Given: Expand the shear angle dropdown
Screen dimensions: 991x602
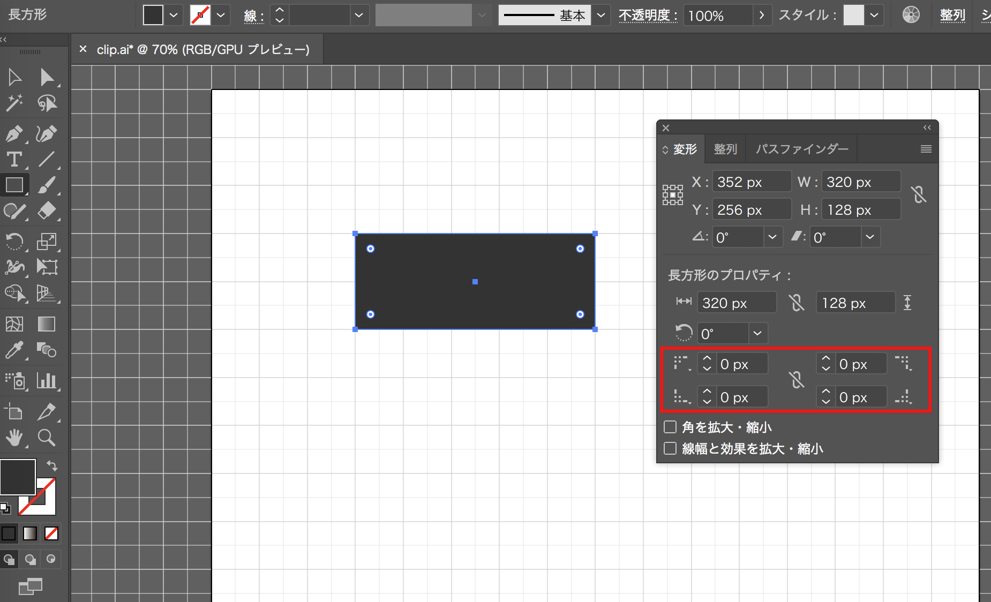Looking at the screenshot, I should pyautogui.click(x=870, y=237).
